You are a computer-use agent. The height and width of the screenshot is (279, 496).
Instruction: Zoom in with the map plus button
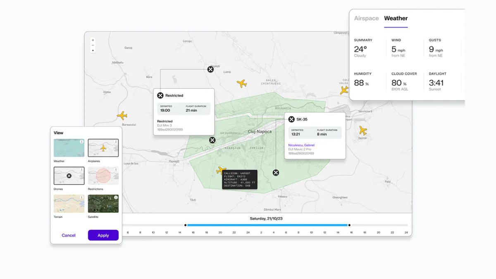point(93,40)
